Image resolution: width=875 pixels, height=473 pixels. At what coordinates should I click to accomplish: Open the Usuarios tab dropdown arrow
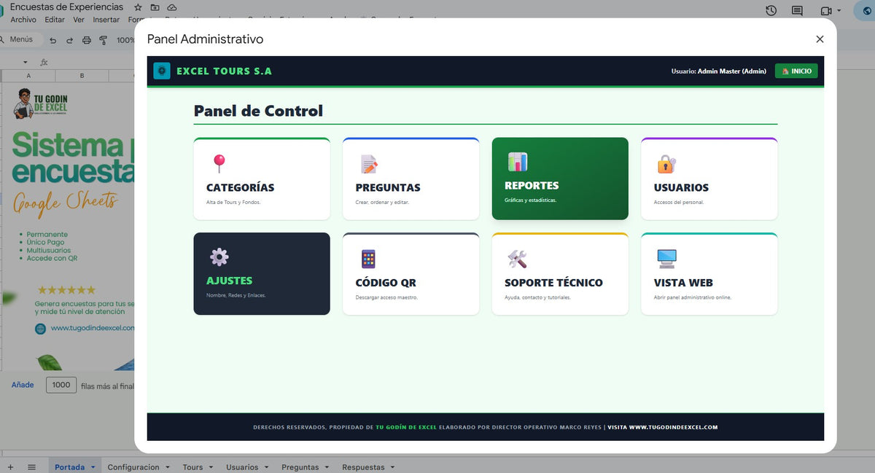tap(267, 467)
